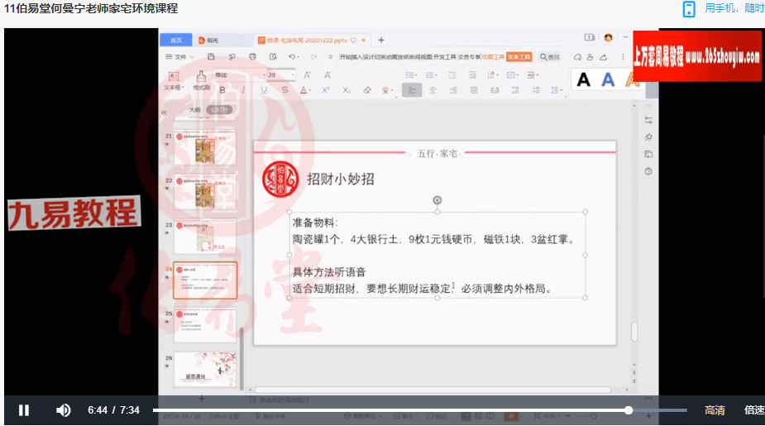765x426 pixels.
Task: Toggle italic formatting
Action: 243,90
